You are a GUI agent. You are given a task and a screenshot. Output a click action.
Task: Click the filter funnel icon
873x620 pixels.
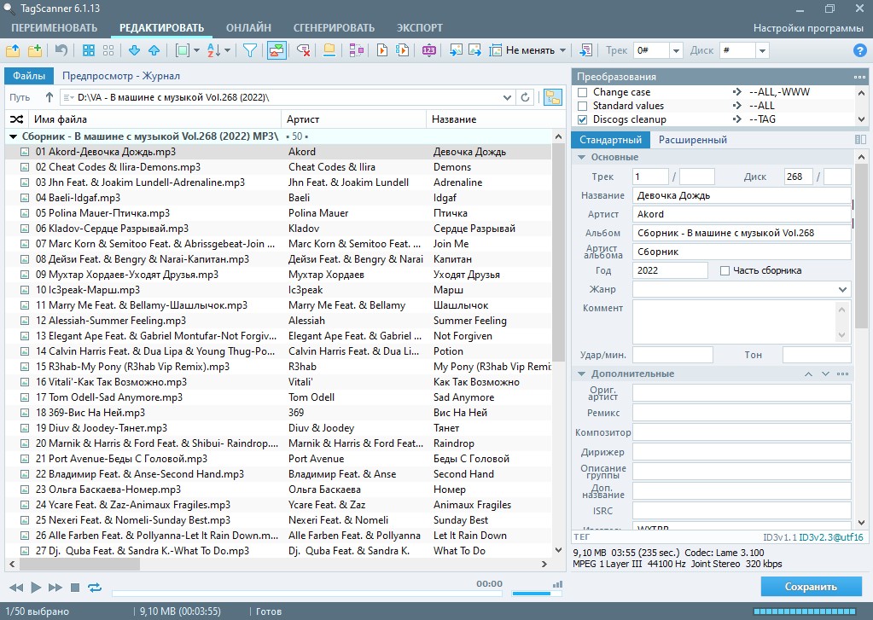click(250, 50)
